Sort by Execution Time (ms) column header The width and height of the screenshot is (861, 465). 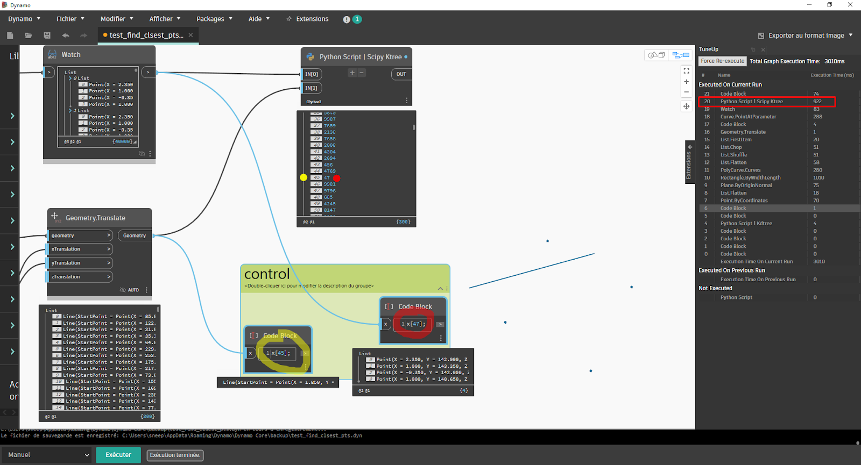[x=832, y=75]
